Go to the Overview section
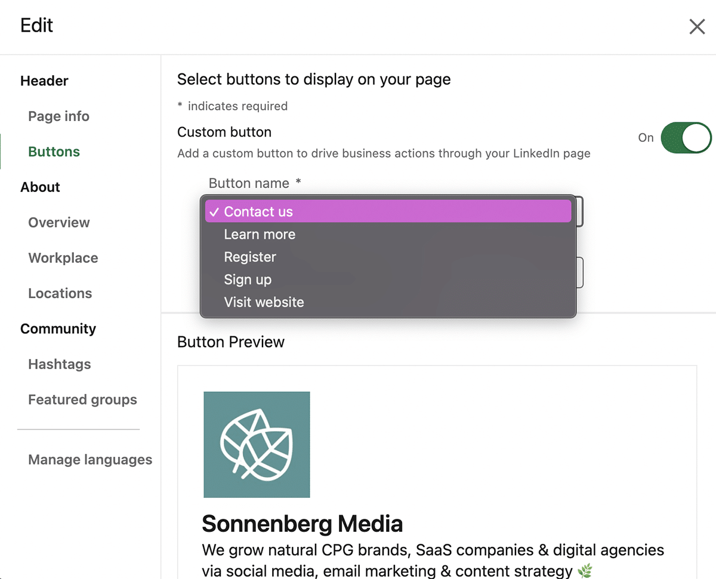 [58, 222]
